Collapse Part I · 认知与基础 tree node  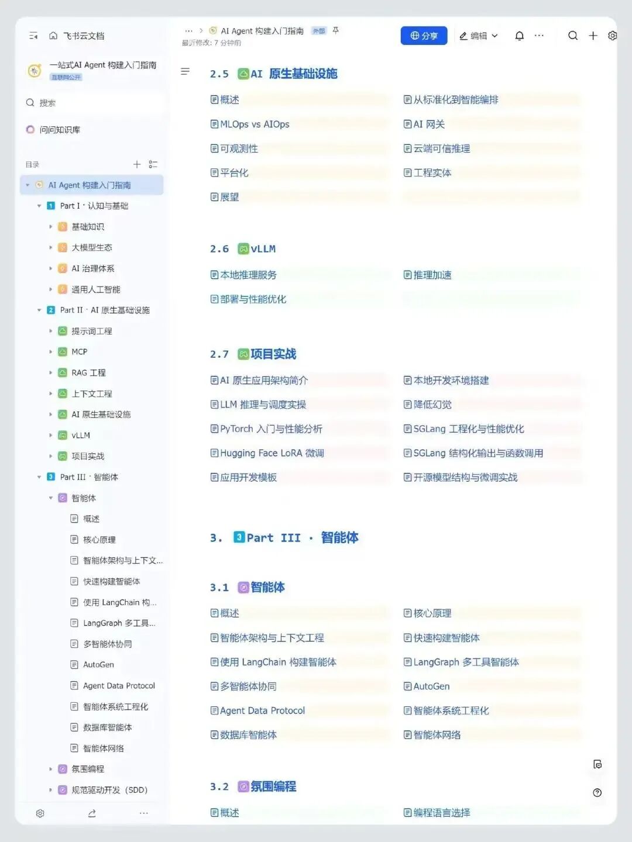39,206
